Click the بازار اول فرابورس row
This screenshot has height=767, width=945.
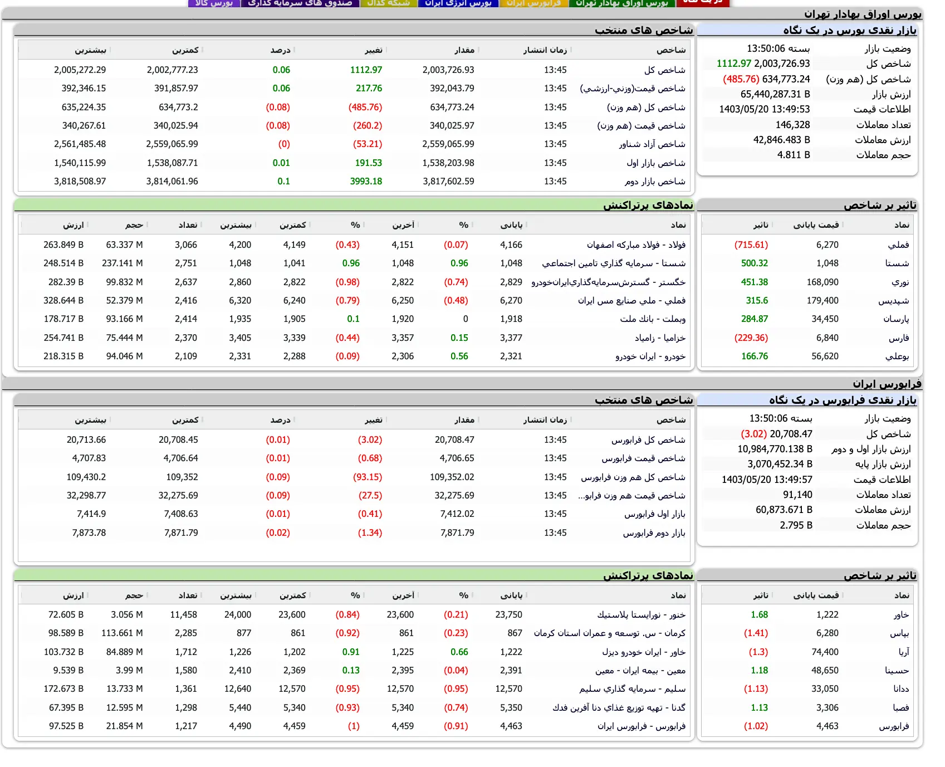[354, 514]
